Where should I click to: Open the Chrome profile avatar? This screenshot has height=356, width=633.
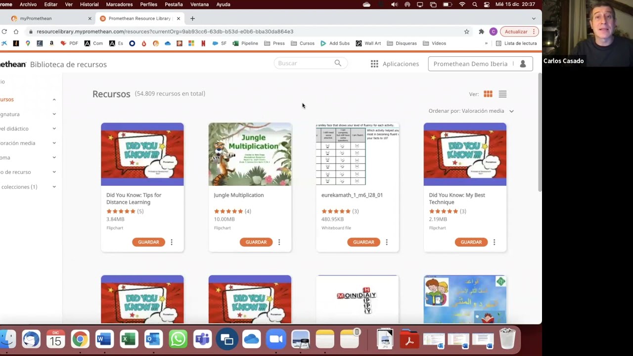point(493,32)
